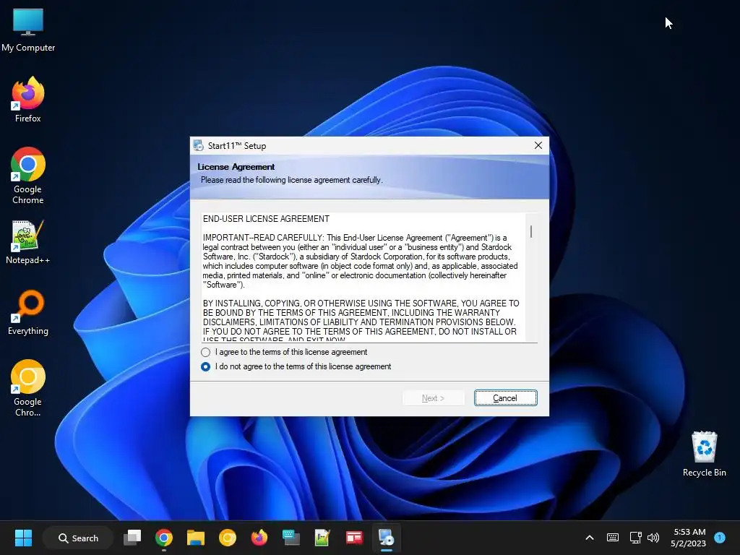740x555 pixels.
Task: Open My Computer desktop icon
Action: (x=28, y=29)
